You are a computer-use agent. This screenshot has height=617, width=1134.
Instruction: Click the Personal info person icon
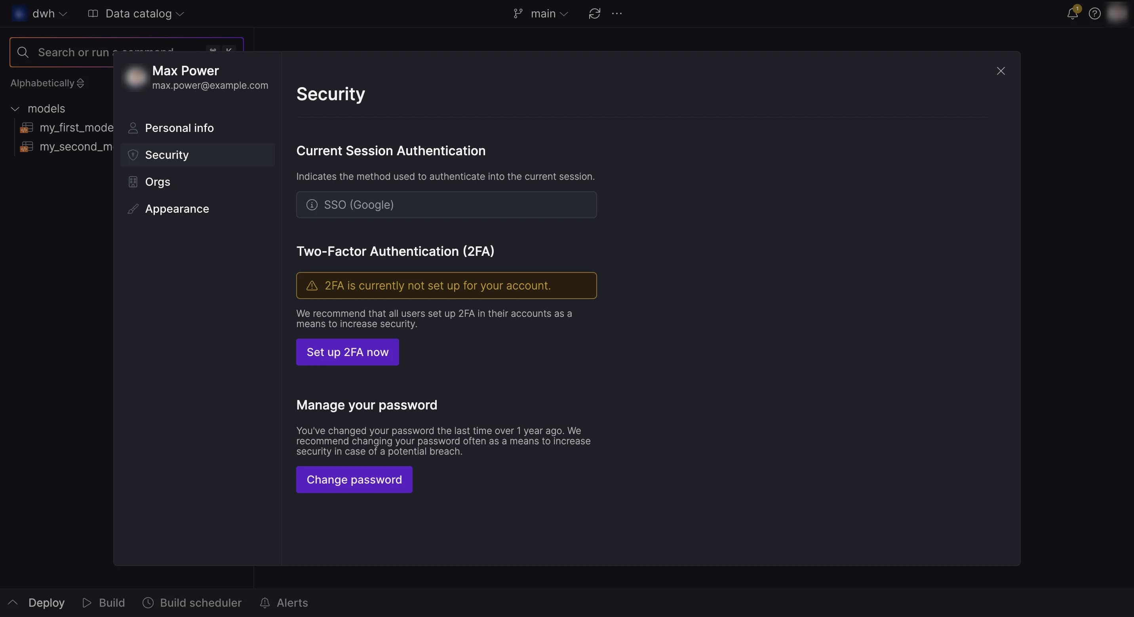coord(133,128)
